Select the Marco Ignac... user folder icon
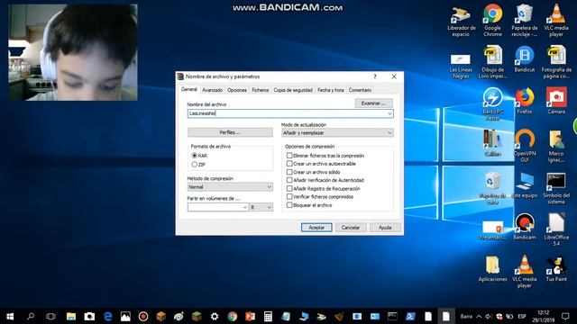 point(556,146)
